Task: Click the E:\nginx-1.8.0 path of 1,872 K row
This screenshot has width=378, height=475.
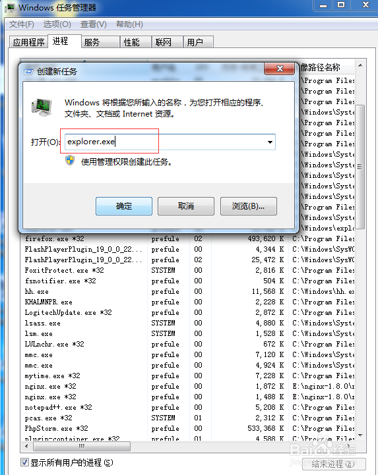Action: pos(323,386)
